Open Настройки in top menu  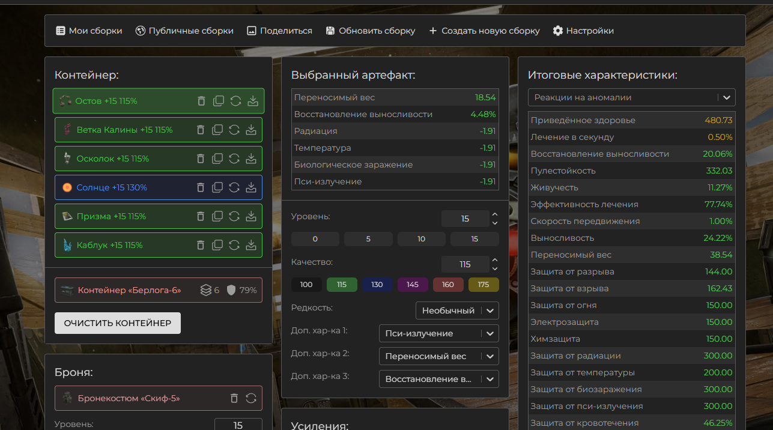[583, 31]
